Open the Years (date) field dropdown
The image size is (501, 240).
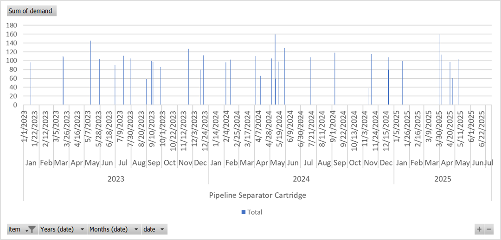pyautogui.click(x=82, y=229)
